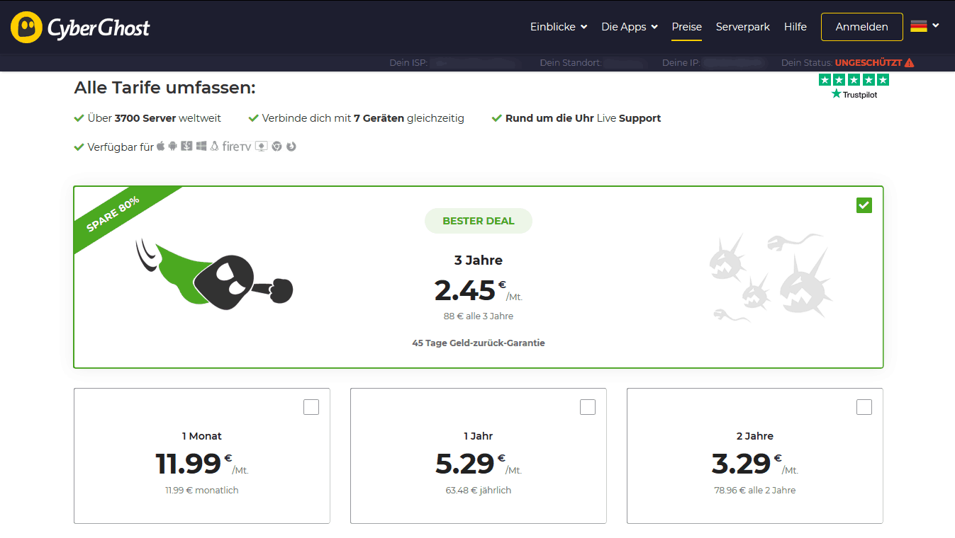Check the 1 Jahr plan checkbox
Image resolution: width=955 pixels, height=538 pixels.
point(588,407)
